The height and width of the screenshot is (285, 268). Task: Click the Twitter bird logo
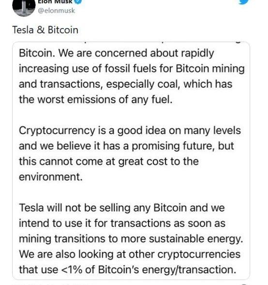[243, 1]
